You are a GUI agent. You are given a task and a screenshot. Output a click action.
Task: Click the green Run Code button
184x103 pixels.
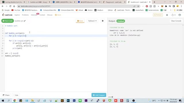click(7, 21)
